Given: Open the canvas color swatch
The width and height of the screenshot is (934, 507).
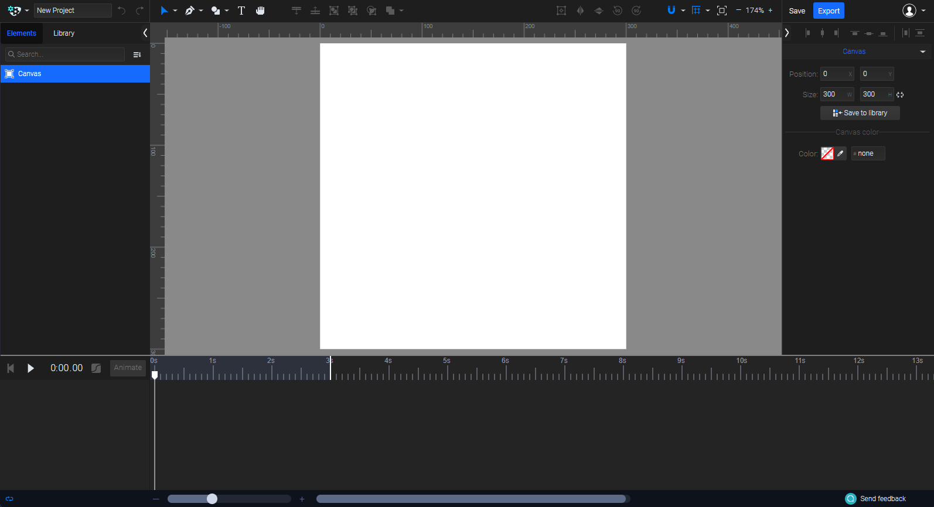Looking at the screenshot, I should [827, 153].
